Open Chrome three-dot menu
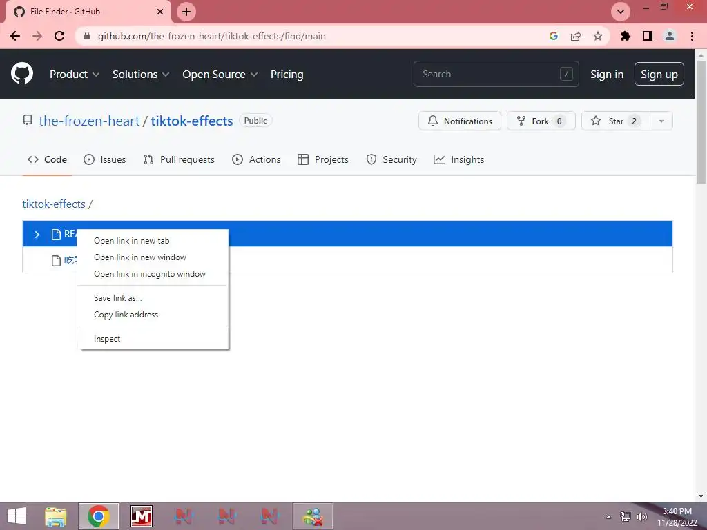This screenshot has height=530, width=707. click(x=692, y=36)
